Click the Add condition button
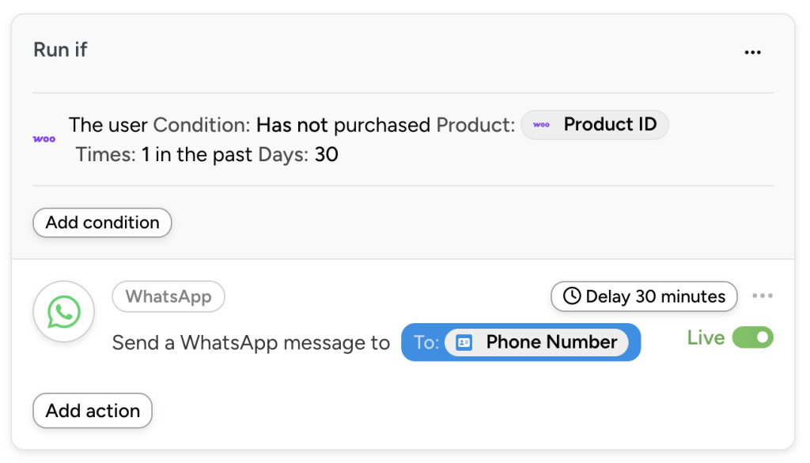This screenshot has width=810, height=463. (x=101, y=222)
